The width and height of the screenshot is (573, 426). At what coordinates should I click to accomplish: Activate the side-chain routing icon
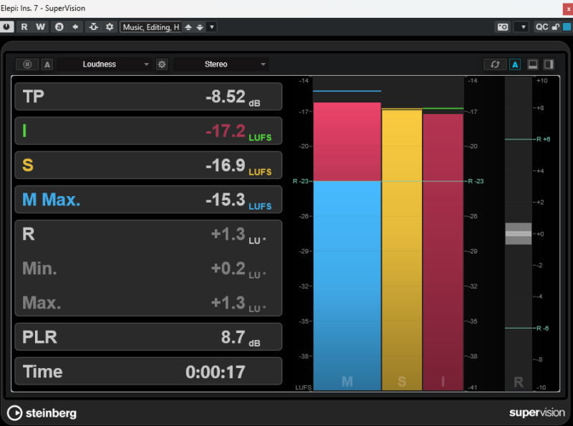[94, 27]
